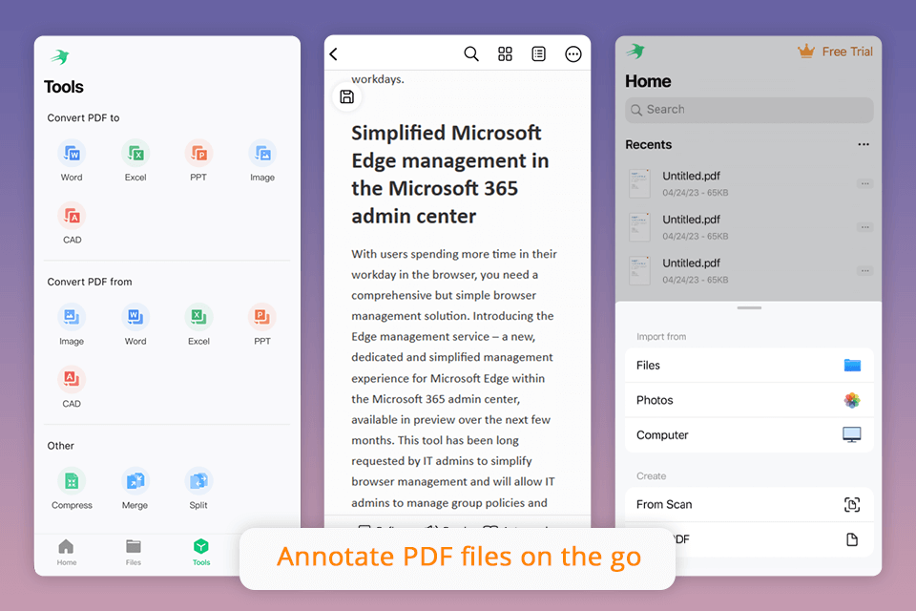Convert PDF to Word icon
The image size is (916, 611).
72,153
